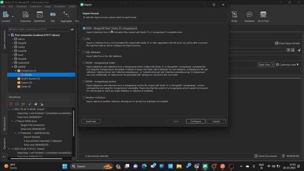Open the Table View dropdown
304x171 pixels.
[266, 65]
